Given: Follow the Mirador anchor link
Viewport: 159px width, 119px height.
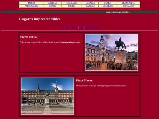Looking at the screenshot, I should (x=95, y=27).
